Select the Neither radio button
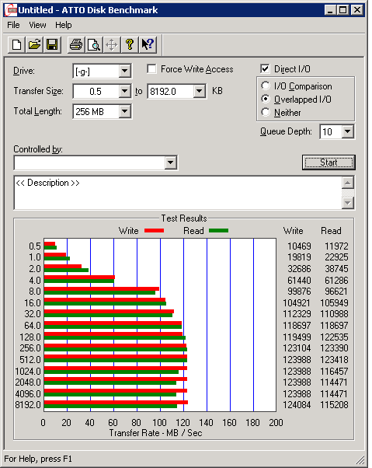372x468 pixels. [266, 112]
